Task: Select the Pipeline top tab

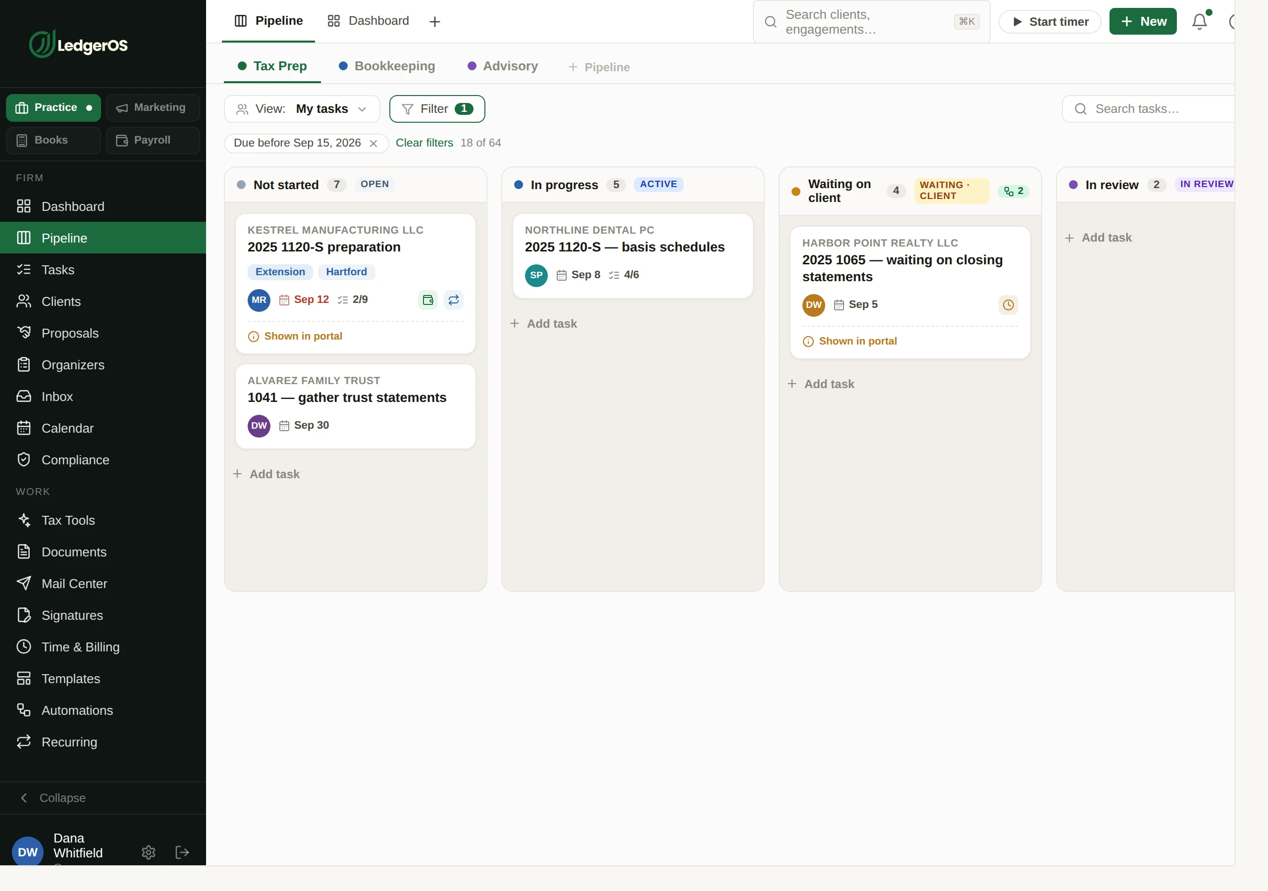Action: tap(268, 21)
